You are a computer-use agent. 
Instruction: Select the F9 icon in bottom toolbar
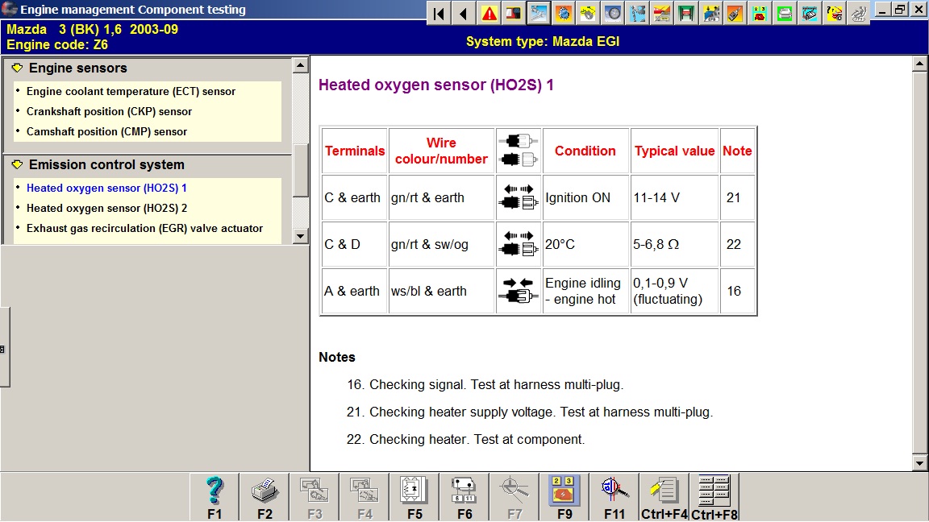(x=564, y=496)
